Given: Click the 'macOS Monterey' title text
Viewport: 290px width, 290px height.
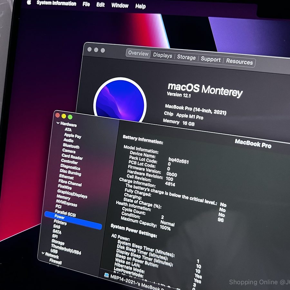Looking at the screenshot, I should point(205,90).
